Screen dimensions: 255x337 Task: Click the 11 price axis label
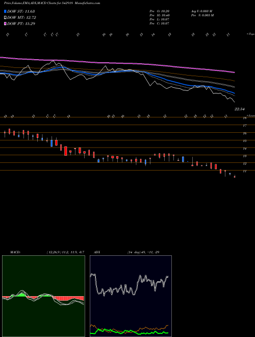coord(244,171)
